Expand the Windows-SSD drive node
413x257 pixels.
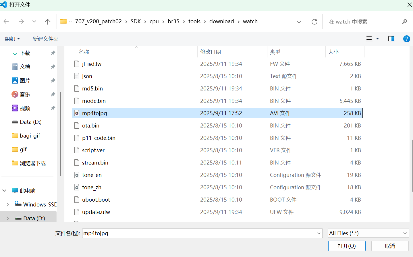tap(8, 204)
